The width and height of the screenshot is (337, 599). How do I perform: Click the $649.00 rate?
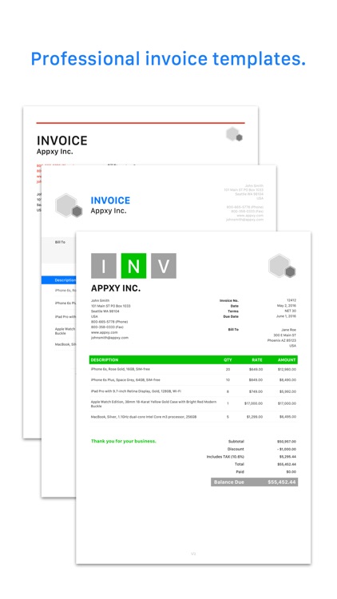coord(256,370)
